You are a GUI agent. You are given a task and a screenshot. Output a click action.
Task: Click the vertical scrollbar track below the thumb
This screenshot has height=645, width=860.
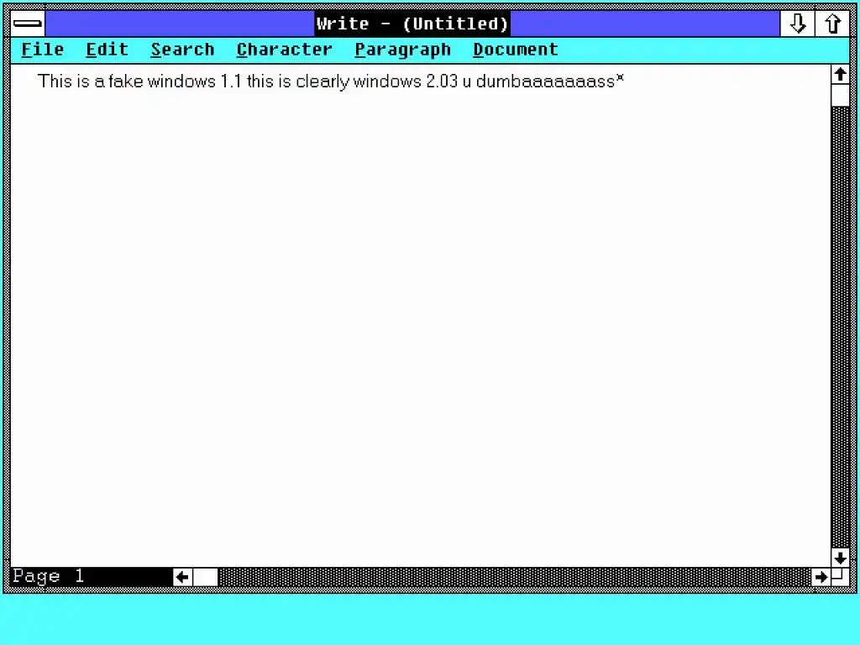click(840, 328)
